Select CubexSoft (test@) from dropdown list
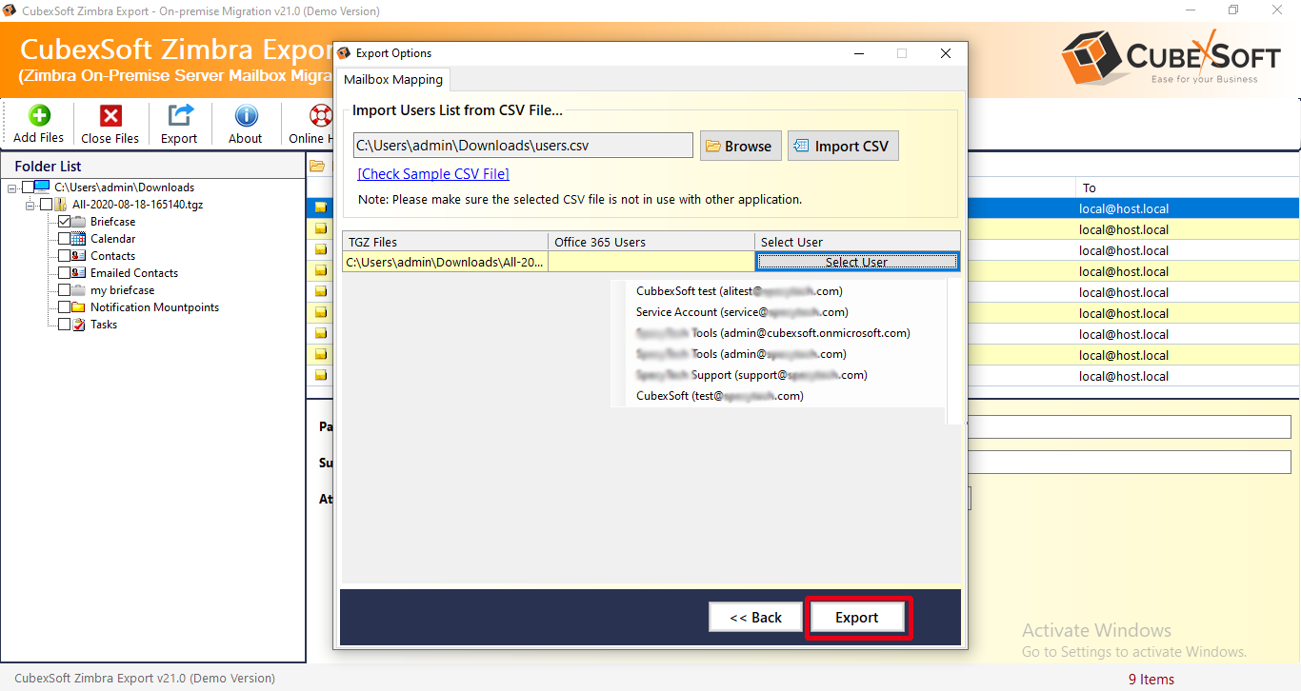This screenshot has width=1301, height=691. click(x=720, y=396)
